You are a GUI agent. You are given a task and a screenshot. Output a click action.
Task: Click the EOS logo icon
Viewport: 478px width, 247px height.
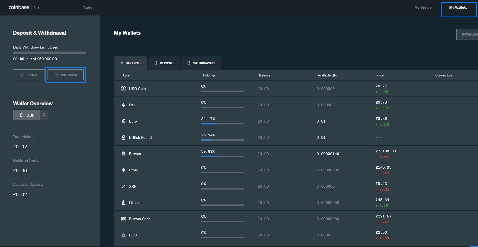[x=124, y=235]
